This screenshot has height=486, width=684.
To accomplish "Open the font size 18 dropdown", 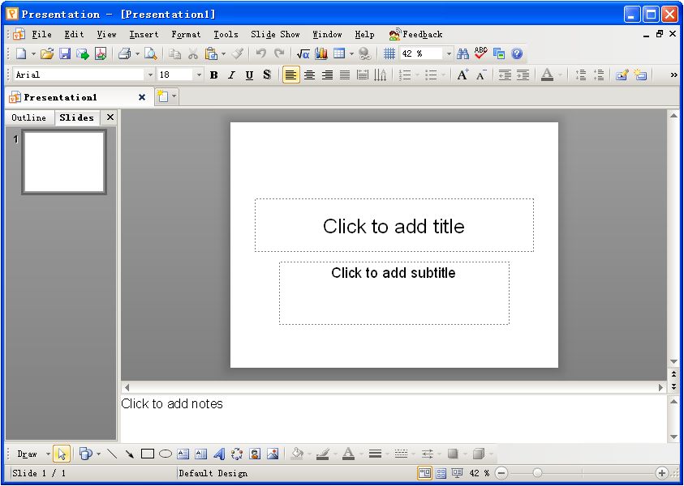I will point(199,75).
